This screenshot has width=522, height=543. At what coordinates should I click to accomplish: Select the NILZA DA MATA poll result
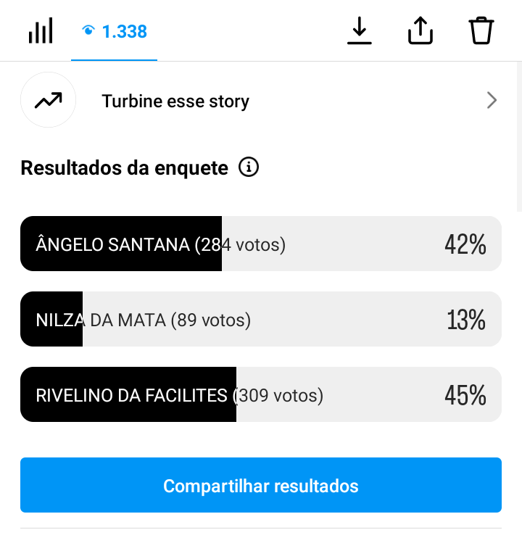pos(101,320)
